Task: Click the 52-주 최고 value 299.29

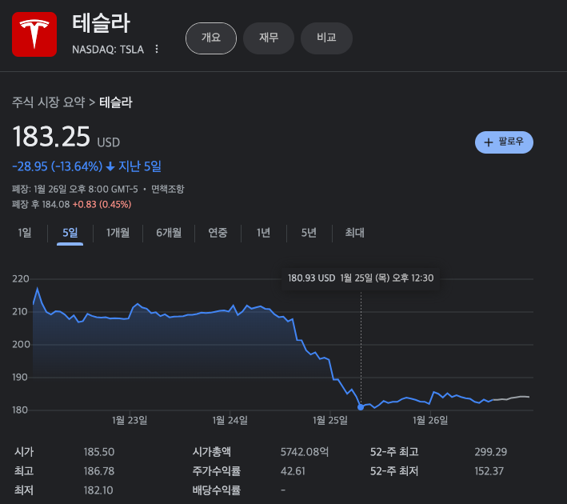Action: 491,452
